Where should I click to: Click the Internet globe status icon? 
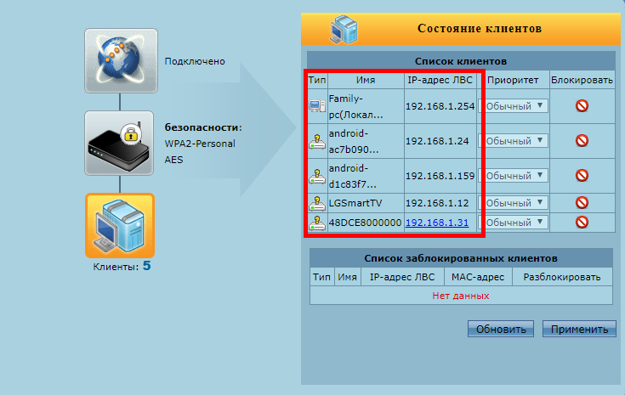click(121, 60)
